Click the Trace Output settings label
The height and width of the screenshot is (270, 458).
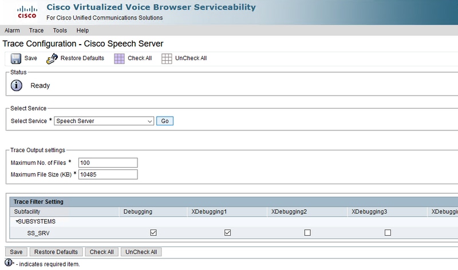(38, 150)
